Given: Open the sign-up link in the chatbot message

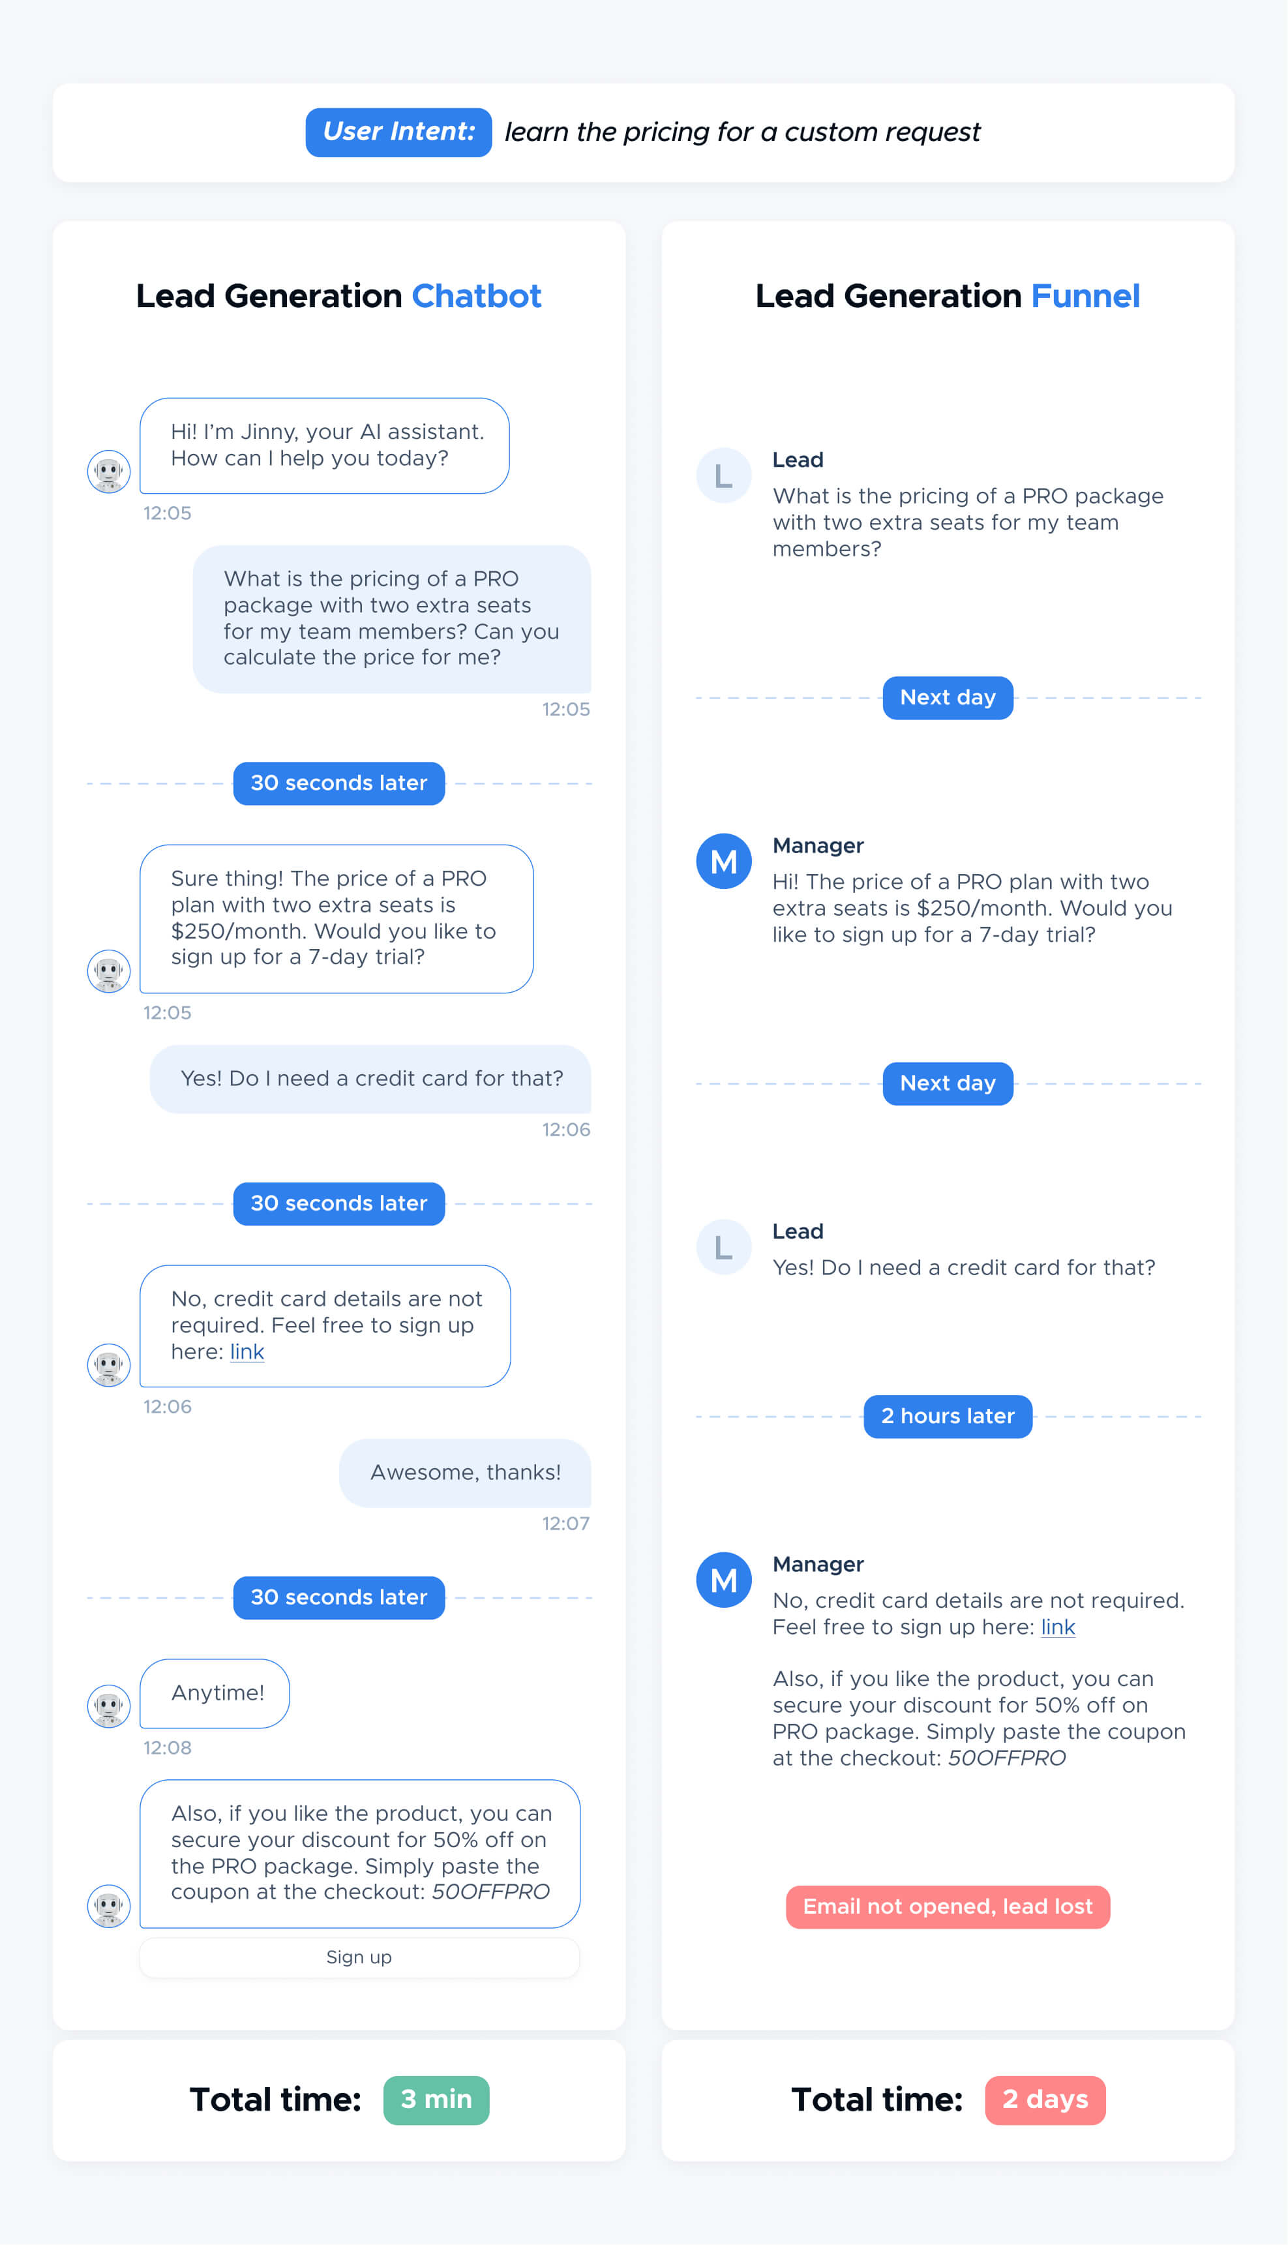Looking at the screenshot, I should coord(247,1351).
